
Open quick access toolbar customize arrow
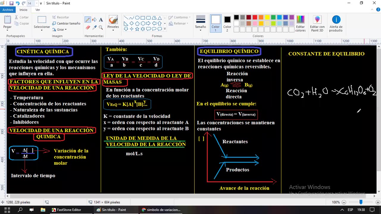(x=41, y=3)
